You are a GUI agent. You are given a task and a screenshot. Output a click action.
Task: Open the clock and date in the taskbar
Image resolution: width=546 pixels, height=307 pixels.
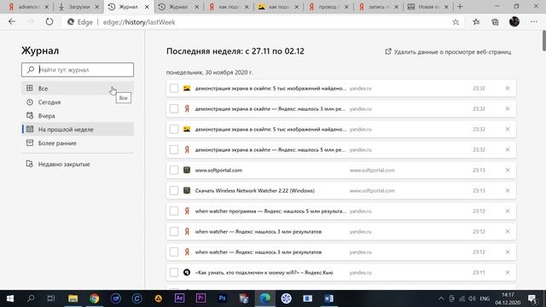tap(508, 298)
